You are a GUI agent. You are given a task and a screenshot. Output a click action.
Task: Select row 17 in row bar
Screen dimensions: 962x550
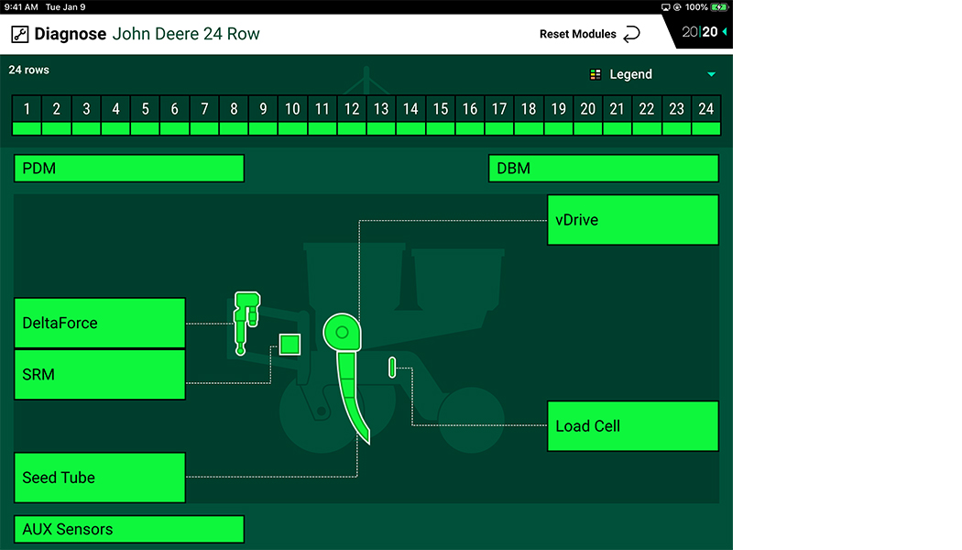(x=499, y=115)
